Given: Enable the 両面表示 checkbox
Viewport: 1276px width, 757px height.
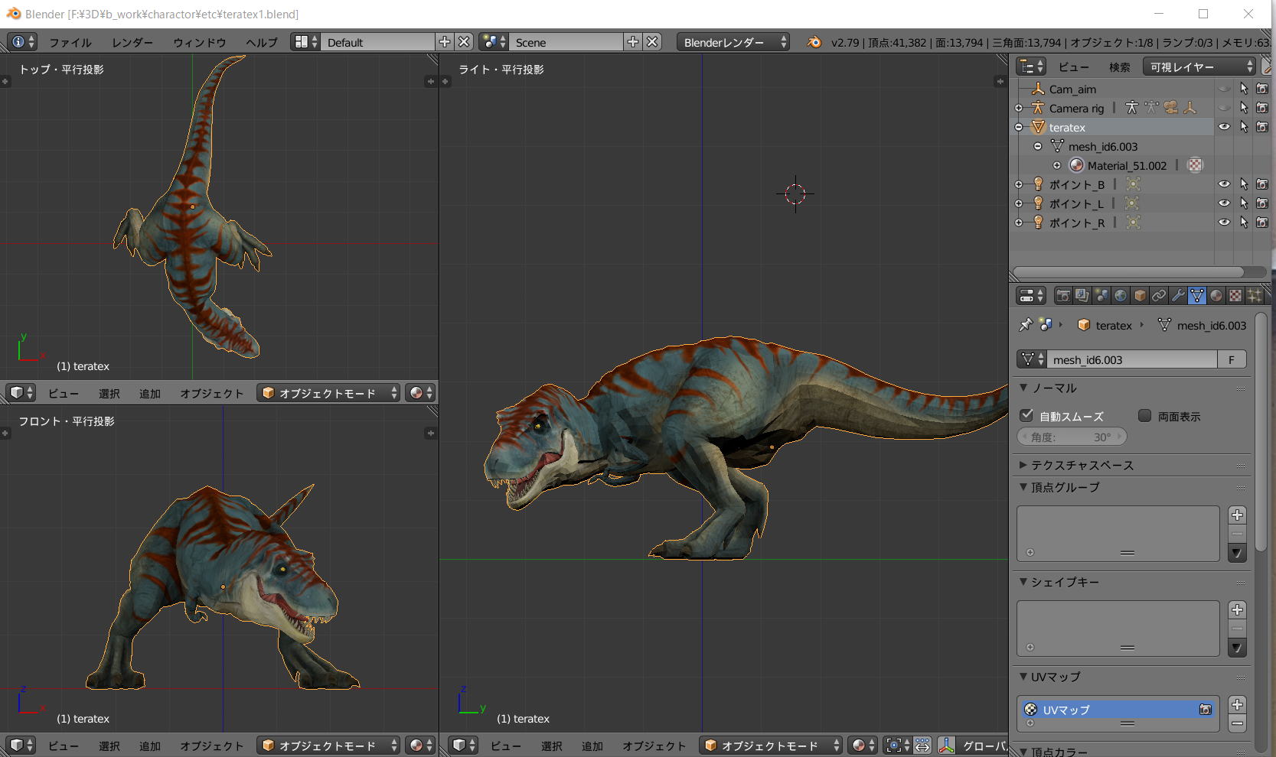Looking at the screenshot, I should coord(1144,416).
